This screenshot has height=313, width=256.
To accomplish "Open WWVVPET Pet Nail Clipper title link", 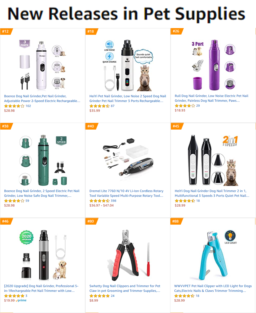I will point(213,288).
